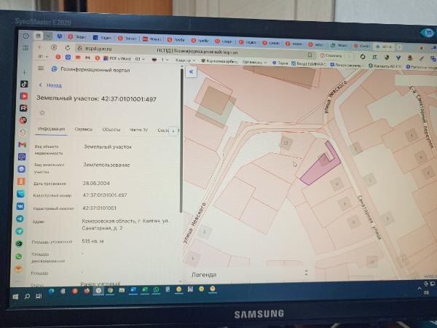Open WhatsApp from the Windows taskbar
The width and height of the screenshot is (437, 328).
156,290
